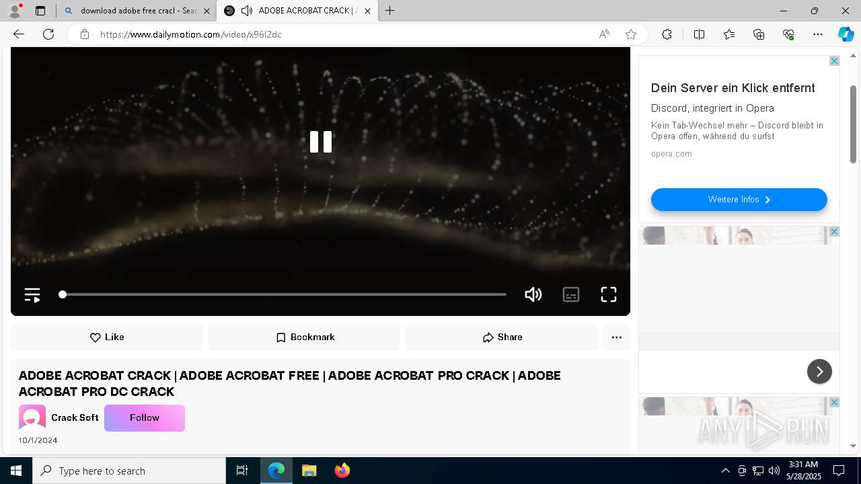Open network settings tray icon
This screenshot has height=484, width=861.
pyautogui.click(x=758, y=471)
